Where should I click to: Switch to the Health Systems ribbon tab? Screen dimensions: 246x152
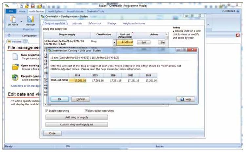[55, 11]
